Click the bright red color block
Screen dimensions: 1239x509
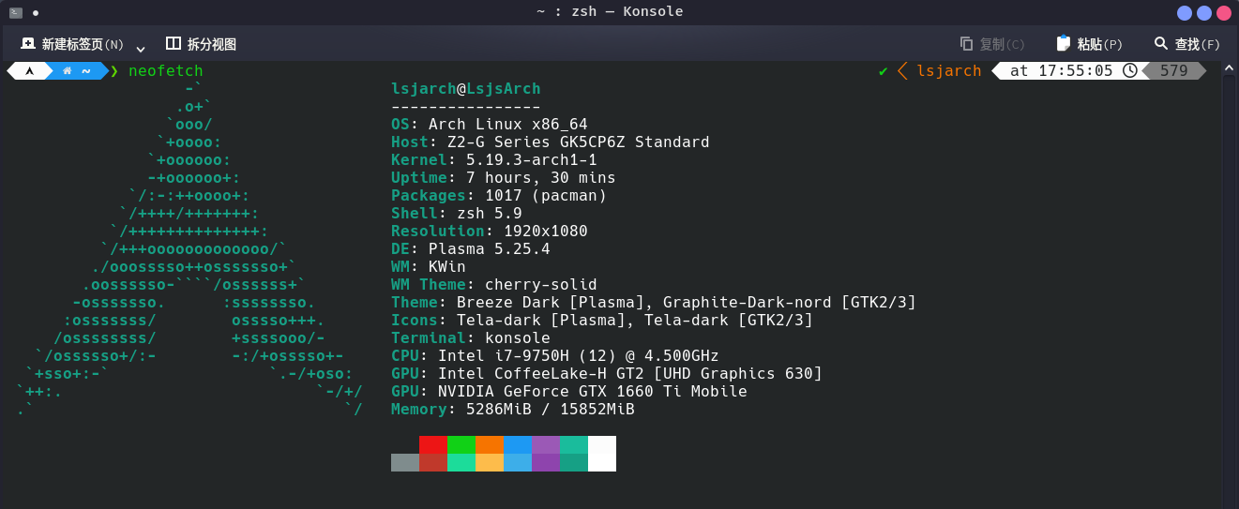click(433, 444)
